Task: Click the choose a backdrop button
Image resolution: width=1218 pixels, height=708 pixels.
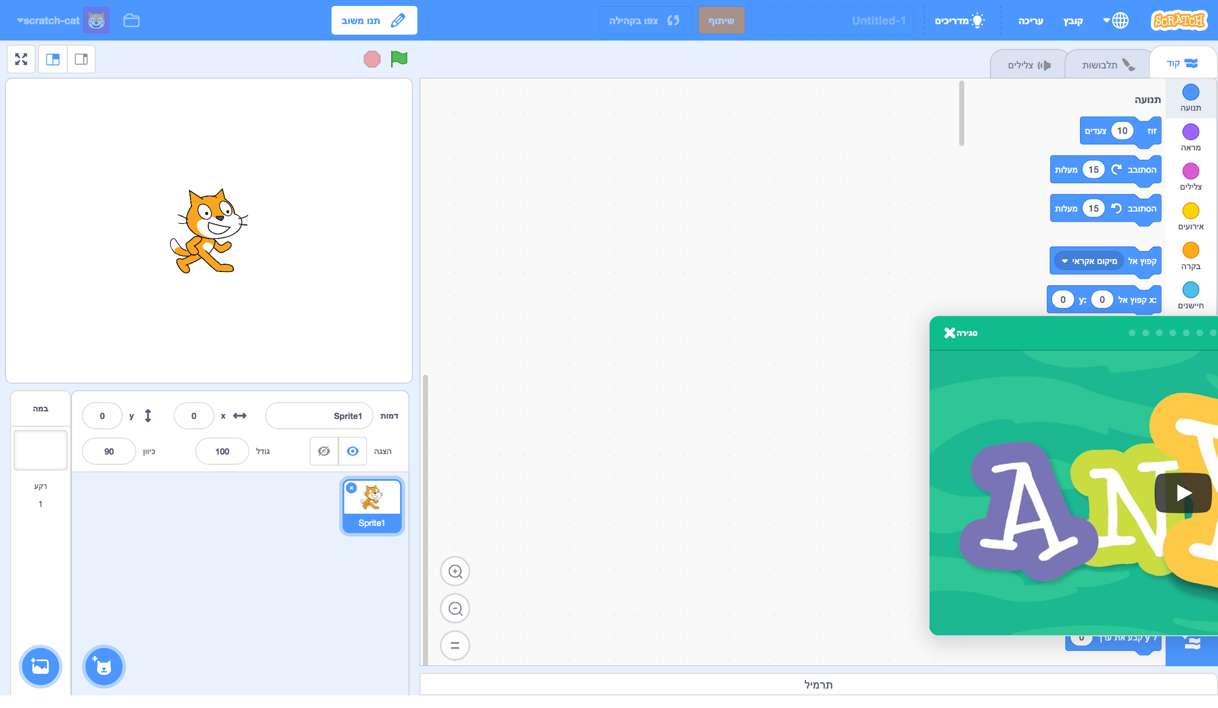Action: [40, 666]
